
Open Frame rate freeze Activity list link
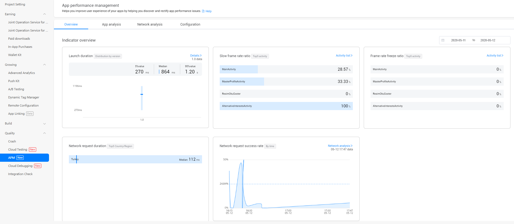pyautogui.click(x=495, y=55)
